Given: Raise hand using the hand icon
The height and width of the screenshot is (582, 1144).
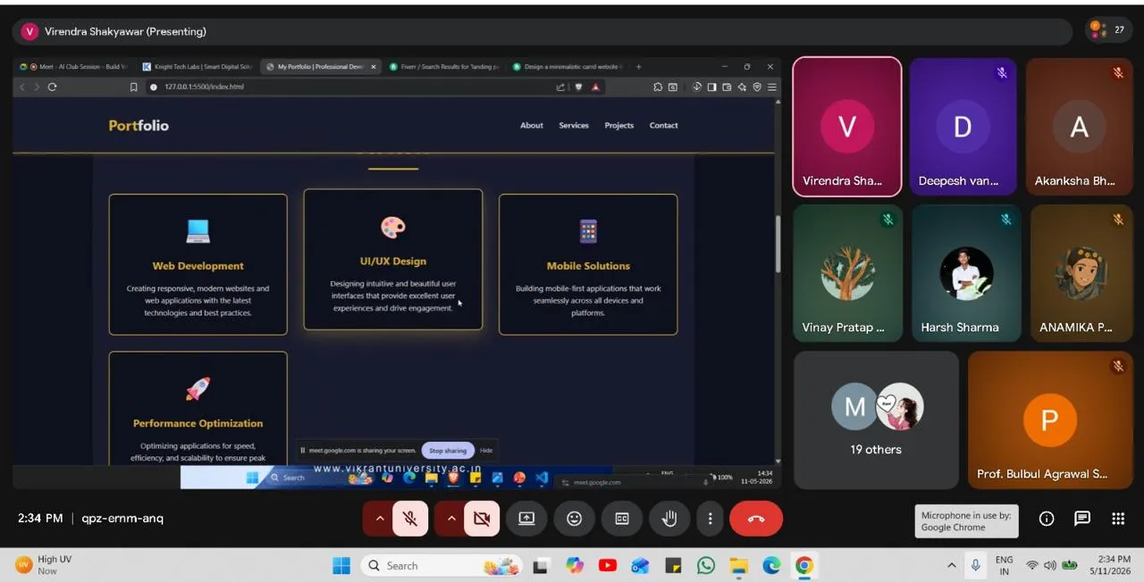Looking at the screenshot, I should point(669,519).
